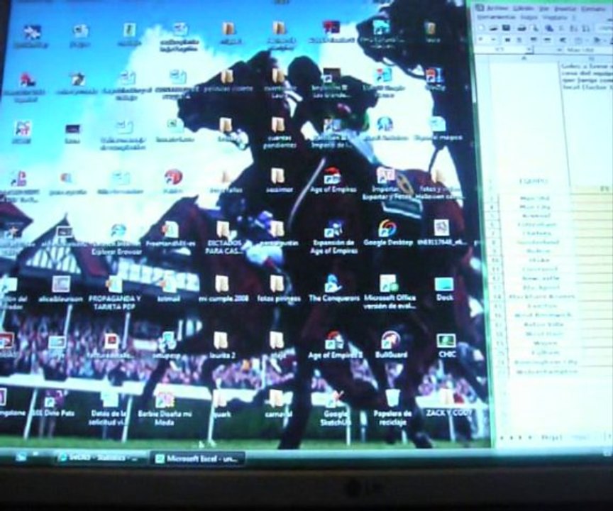Open the Google Desktop shortcut
613x511 pixels.
click(387, 232)
